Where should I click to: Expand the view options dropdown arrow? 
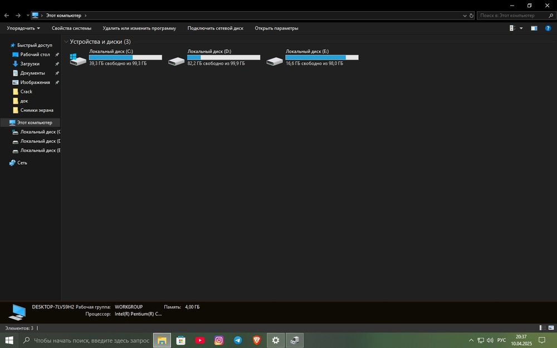point(521,28)
